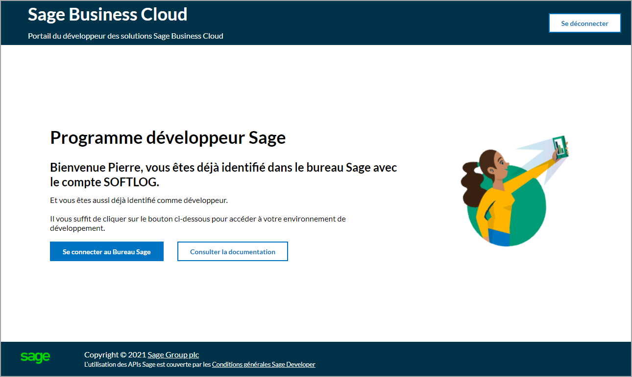Image resolution: width=632 pixels, height=377 pixels.
Task: Click the Copyright © 2021 text
Action: (x=115, y=355)
